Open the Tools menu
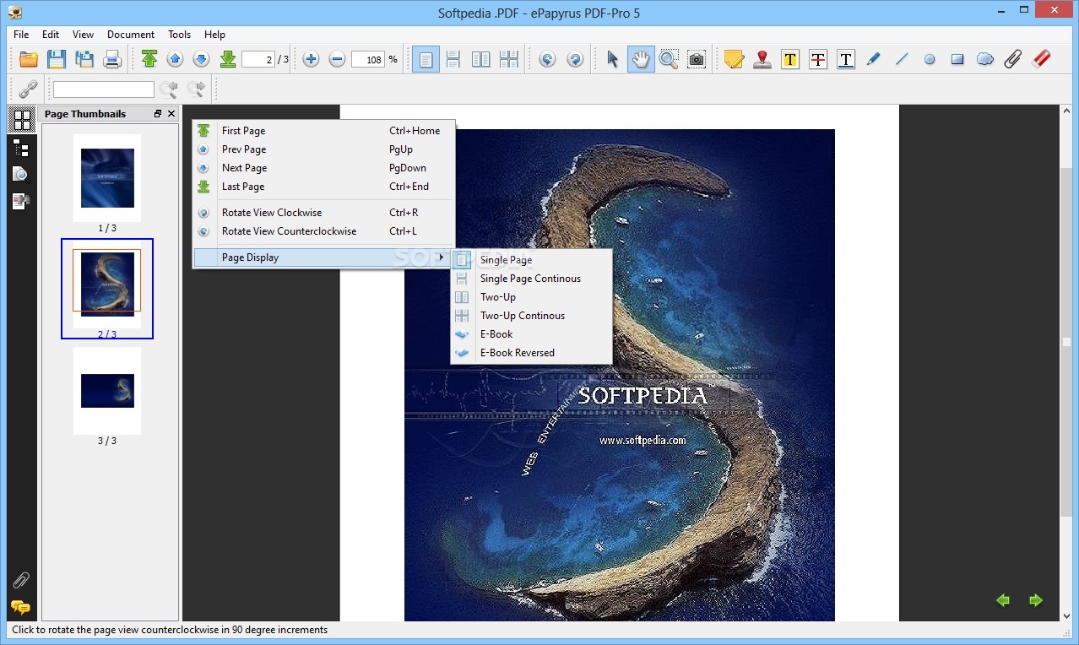1079x645 pixels. click(x=179, y=35)
